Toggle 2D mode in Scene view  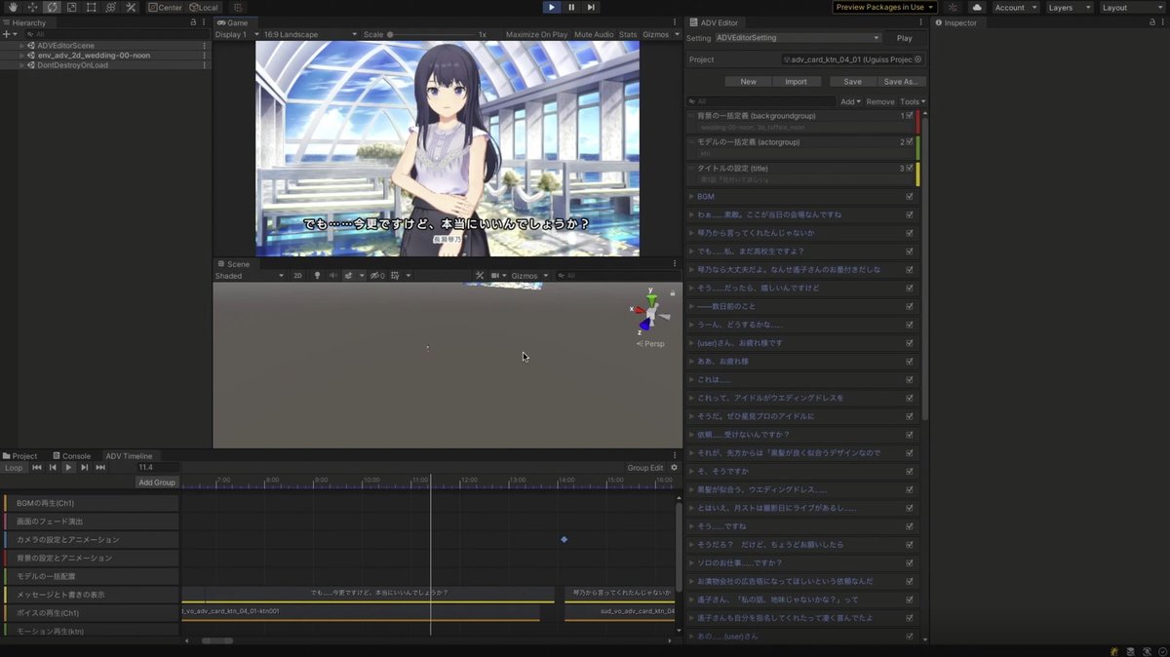(x=297, y=276)
